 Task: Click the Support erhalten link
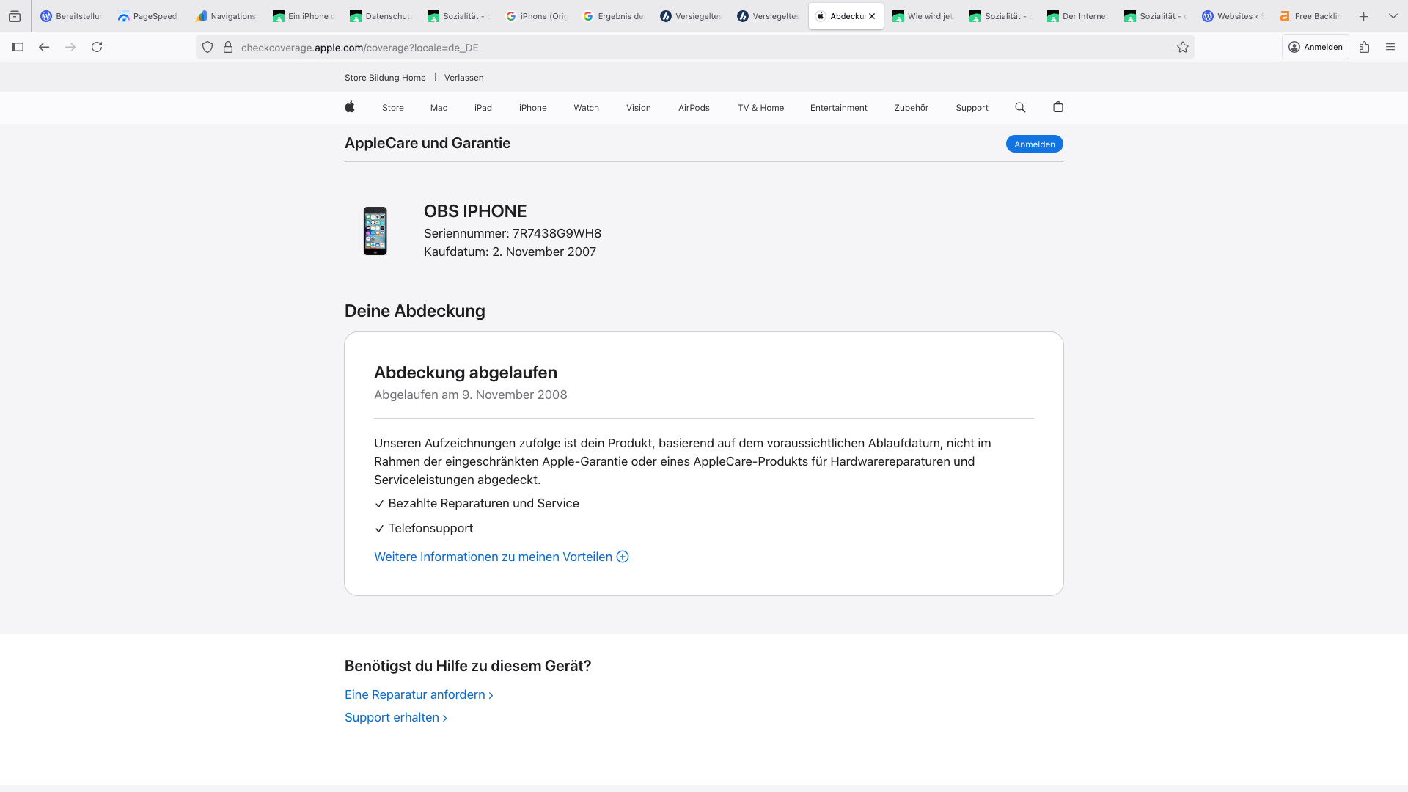395,717
